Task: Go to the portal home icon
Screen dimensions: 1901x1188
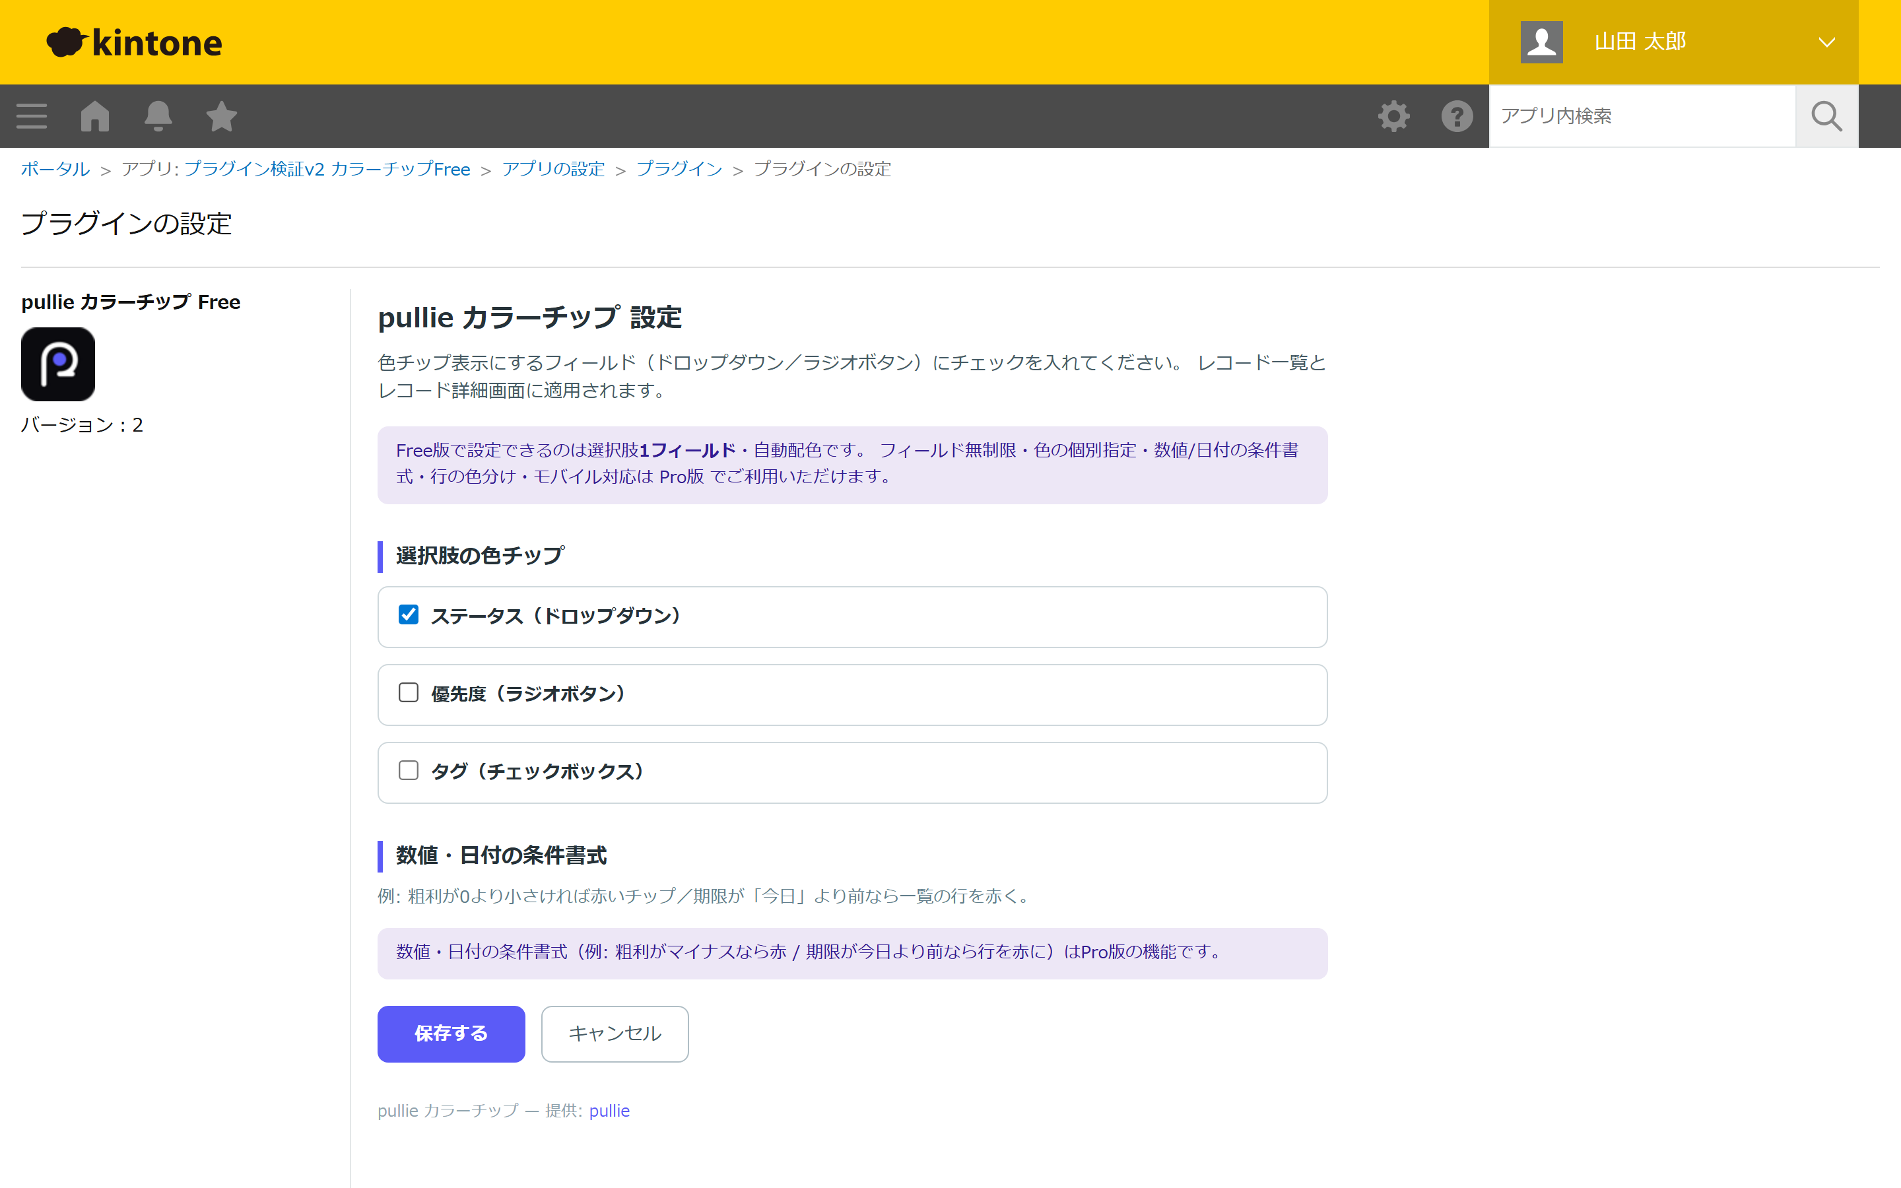Action: tap(95, 116)
